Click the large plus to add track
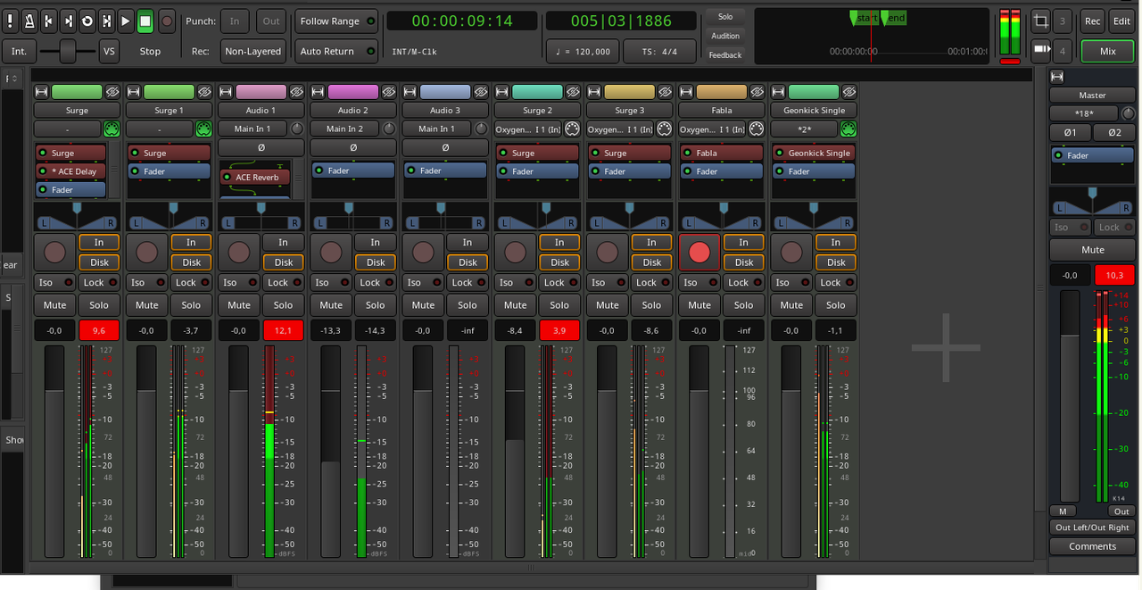Image resolution: width=1142 pixels, height=590 pixels. tap(946, 347)
